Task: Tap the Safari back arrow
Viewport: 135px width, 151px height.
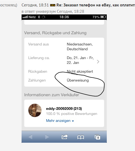Action: [30, 137]
